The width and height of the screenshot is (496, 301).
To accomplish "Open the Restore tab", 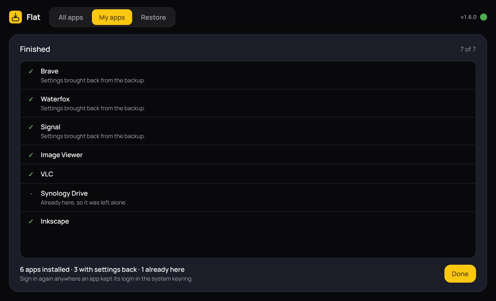I will pyautogui.click(x=153, y=17).
